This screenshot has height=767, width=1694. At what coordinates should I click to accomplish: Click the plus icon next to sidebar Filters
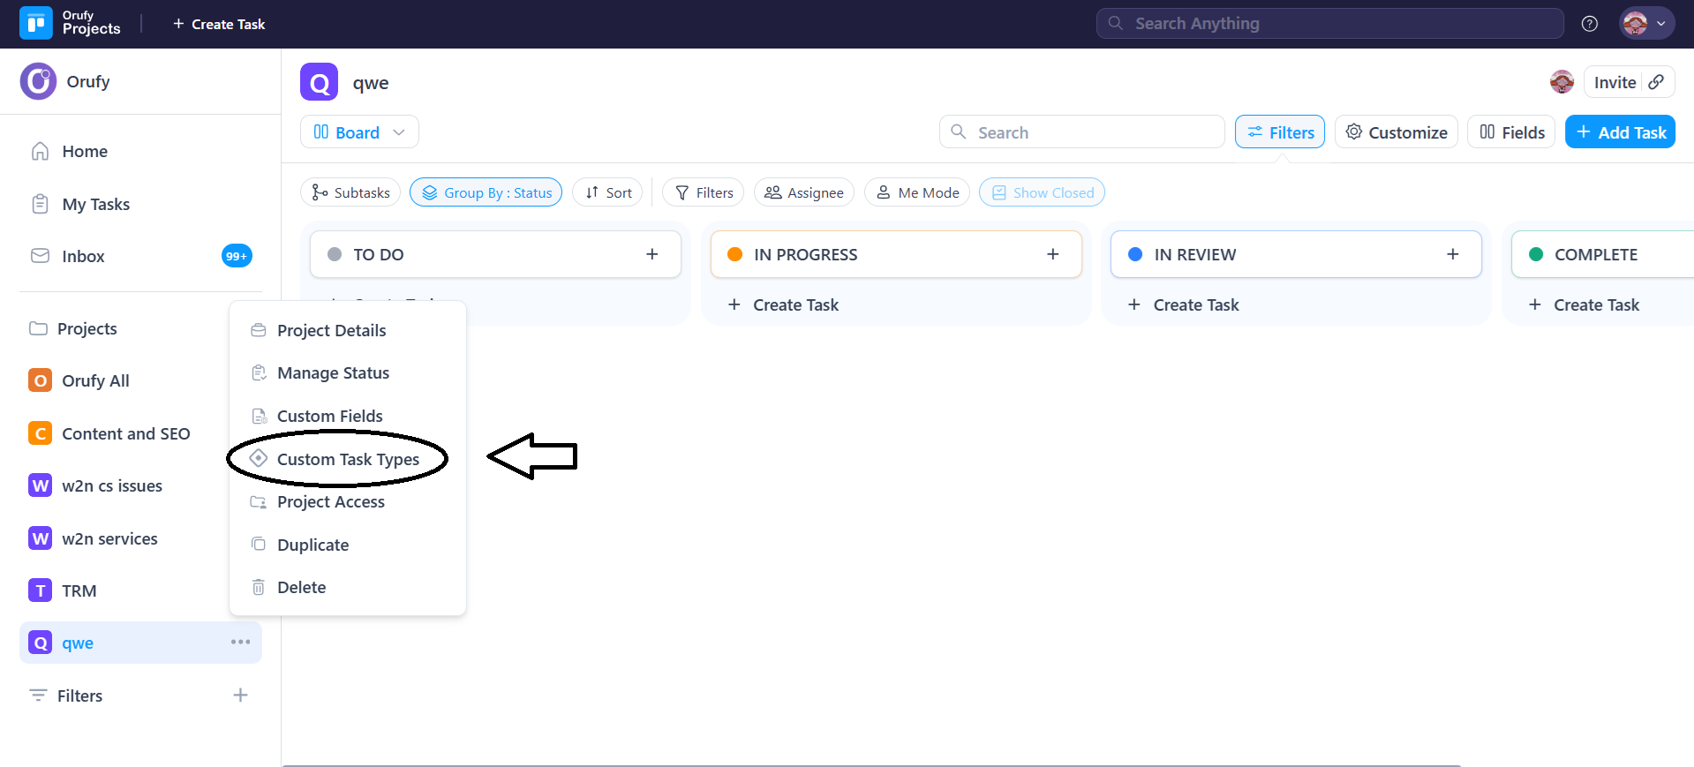point(240,696)
